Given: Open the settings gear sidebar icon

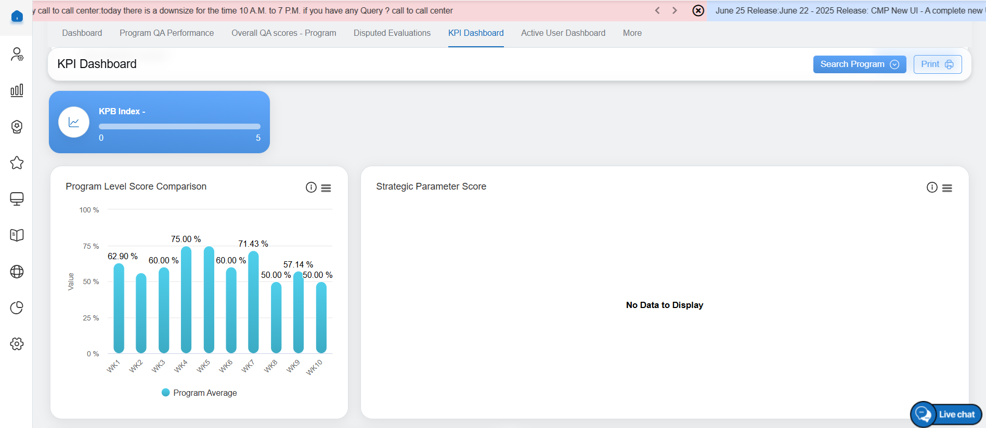Looking at the screenshot, I should pos(17,344).
